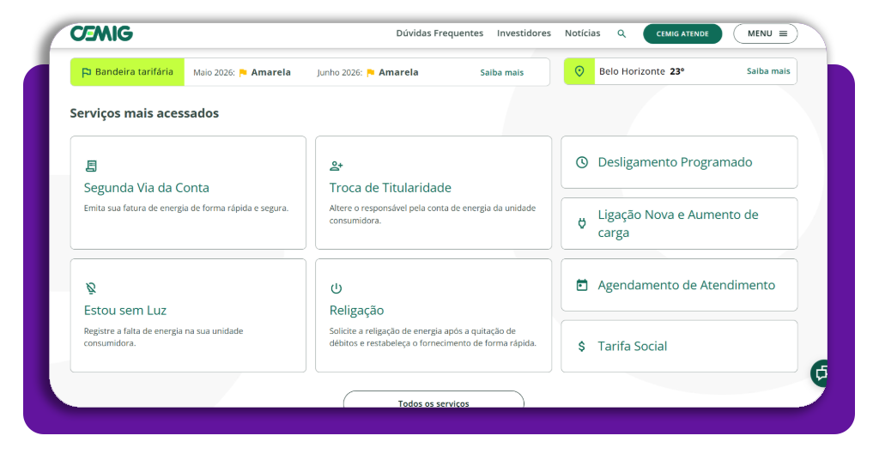
Task: Click 'Altere o responsável pela conta' description
Action: 433,214
